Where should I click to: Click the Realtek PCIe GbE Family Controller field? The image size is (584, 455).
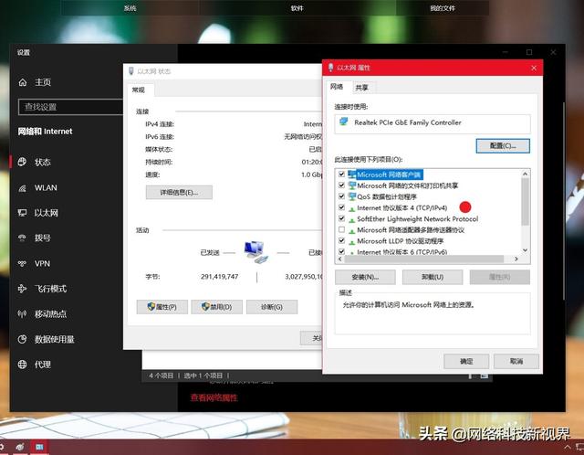point(433,123)
